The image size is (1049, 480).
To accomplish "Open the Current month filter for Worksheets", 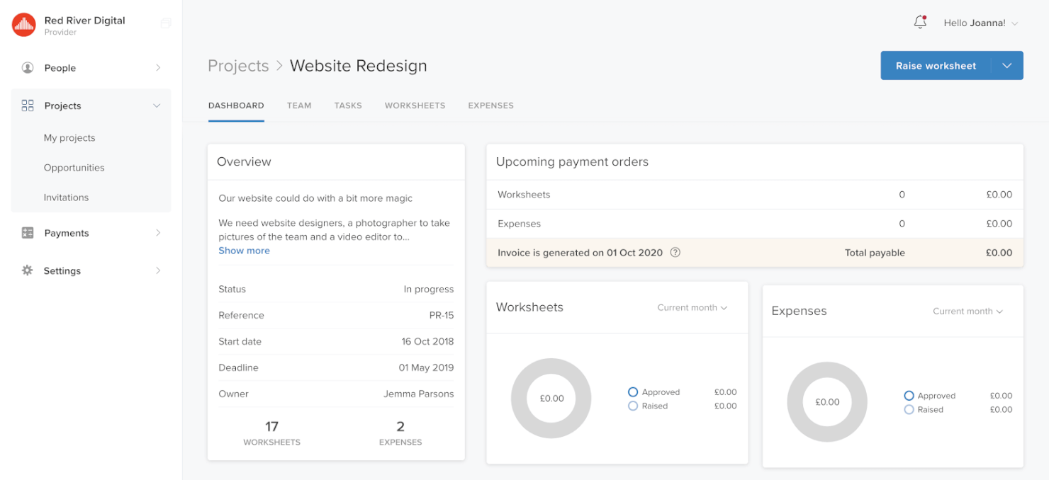I will pos(692,307).
